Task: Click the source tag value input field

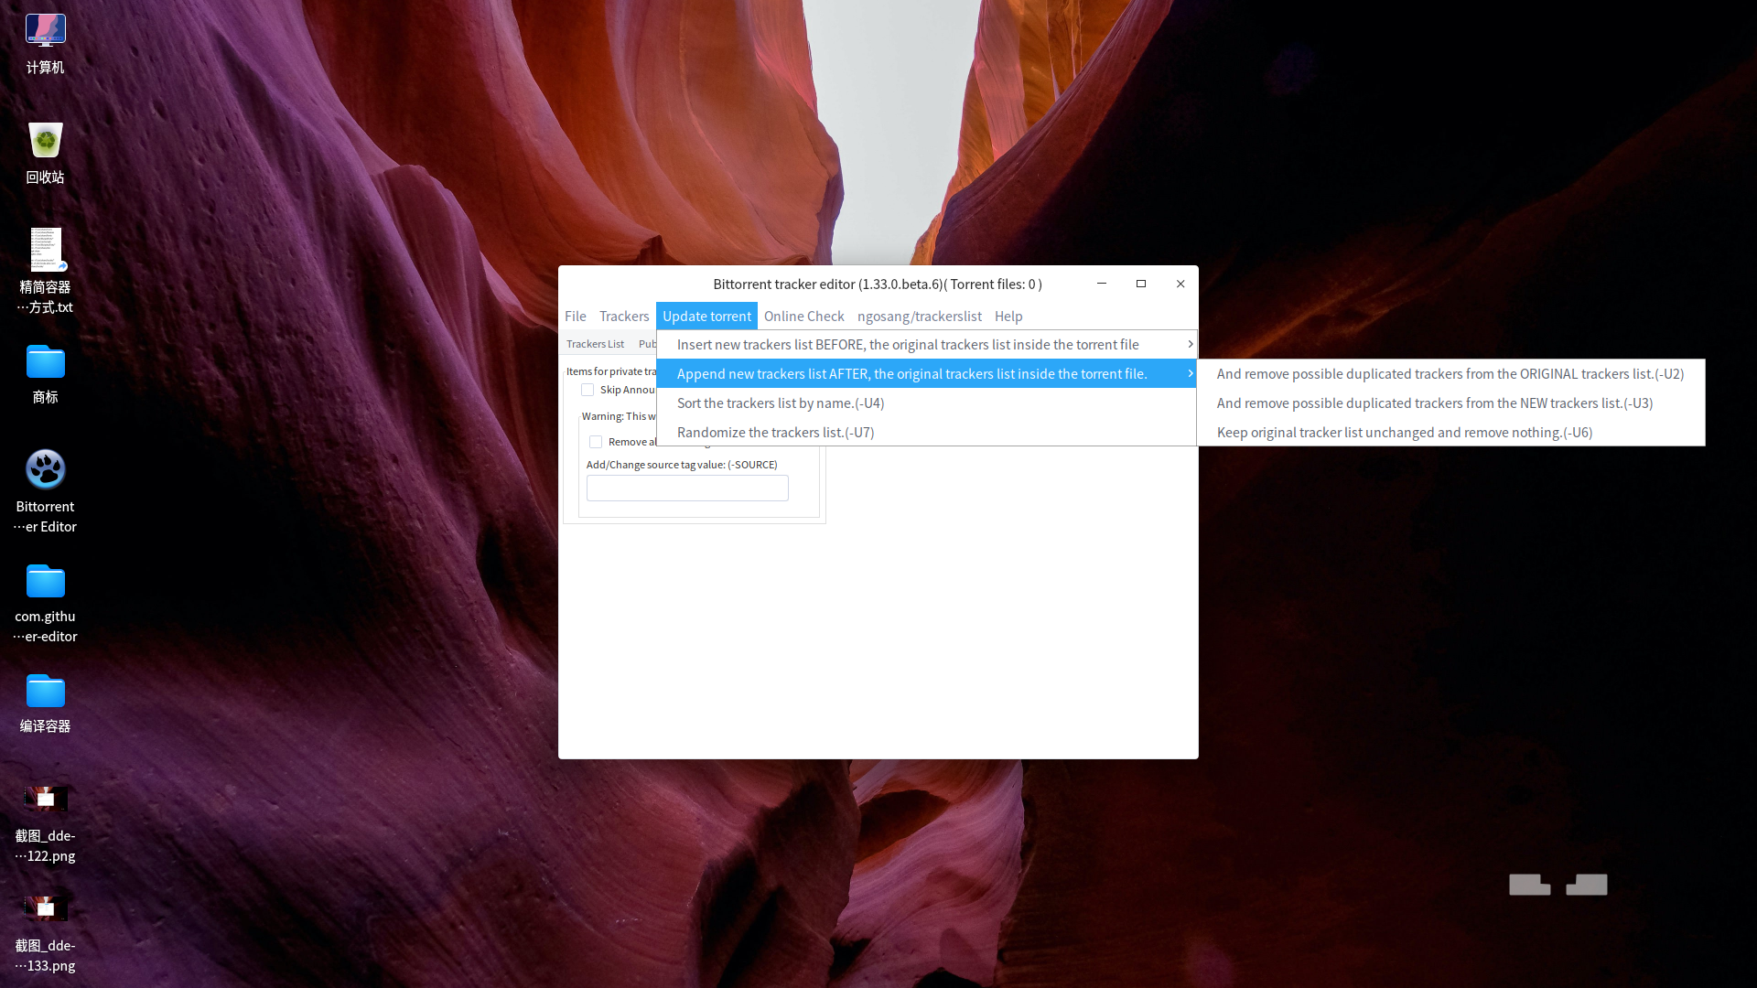Action: click(x=686, y=489)
